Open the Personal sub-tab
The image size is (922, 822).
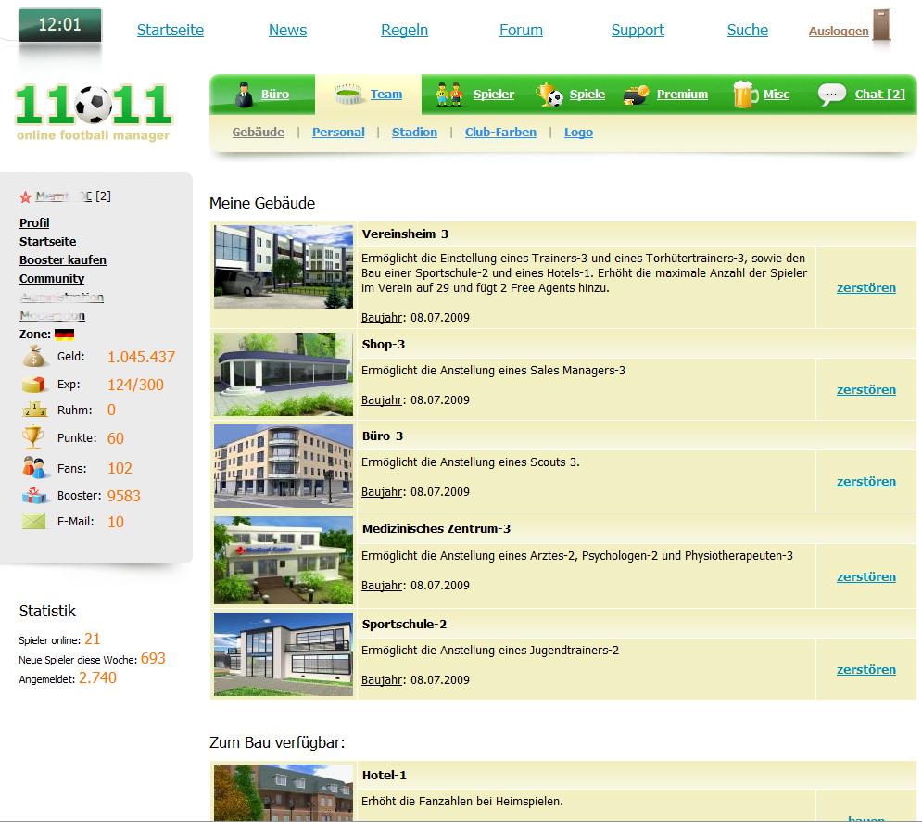[x=338, y=133]
